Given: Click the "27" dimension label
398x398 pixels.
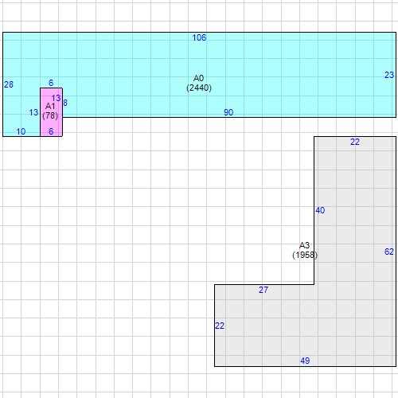Looking at the screenshot, I should (x=263, y=290).
